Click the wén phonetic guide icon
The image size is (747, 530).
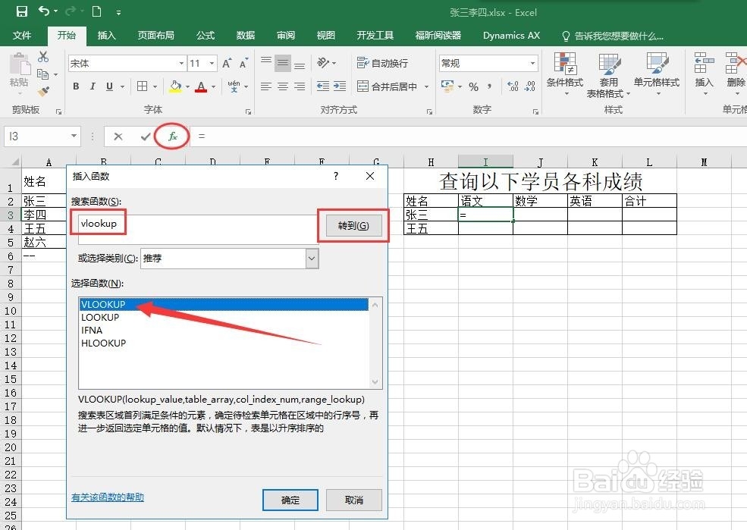click(234, 86)
